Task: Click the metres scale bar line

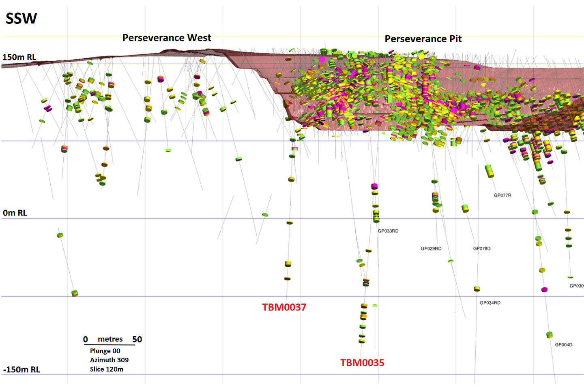Action: [109, 345]
